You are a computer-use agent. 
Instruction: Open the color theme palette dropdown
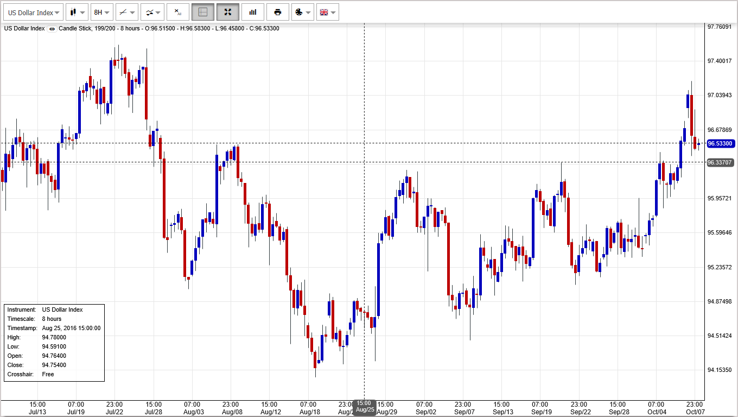click(x=303, y=12)
